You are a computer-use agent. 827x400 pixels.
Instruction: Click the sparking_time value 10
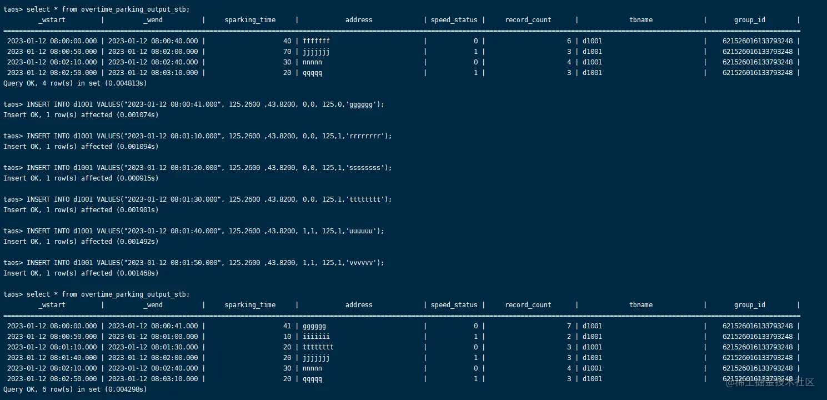[x=287, y=337]
